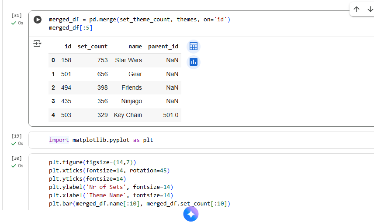The height and width of the screenshot is (222, 374).
Task: Run the merged_df cell
Action: click(x=38, y=20)
